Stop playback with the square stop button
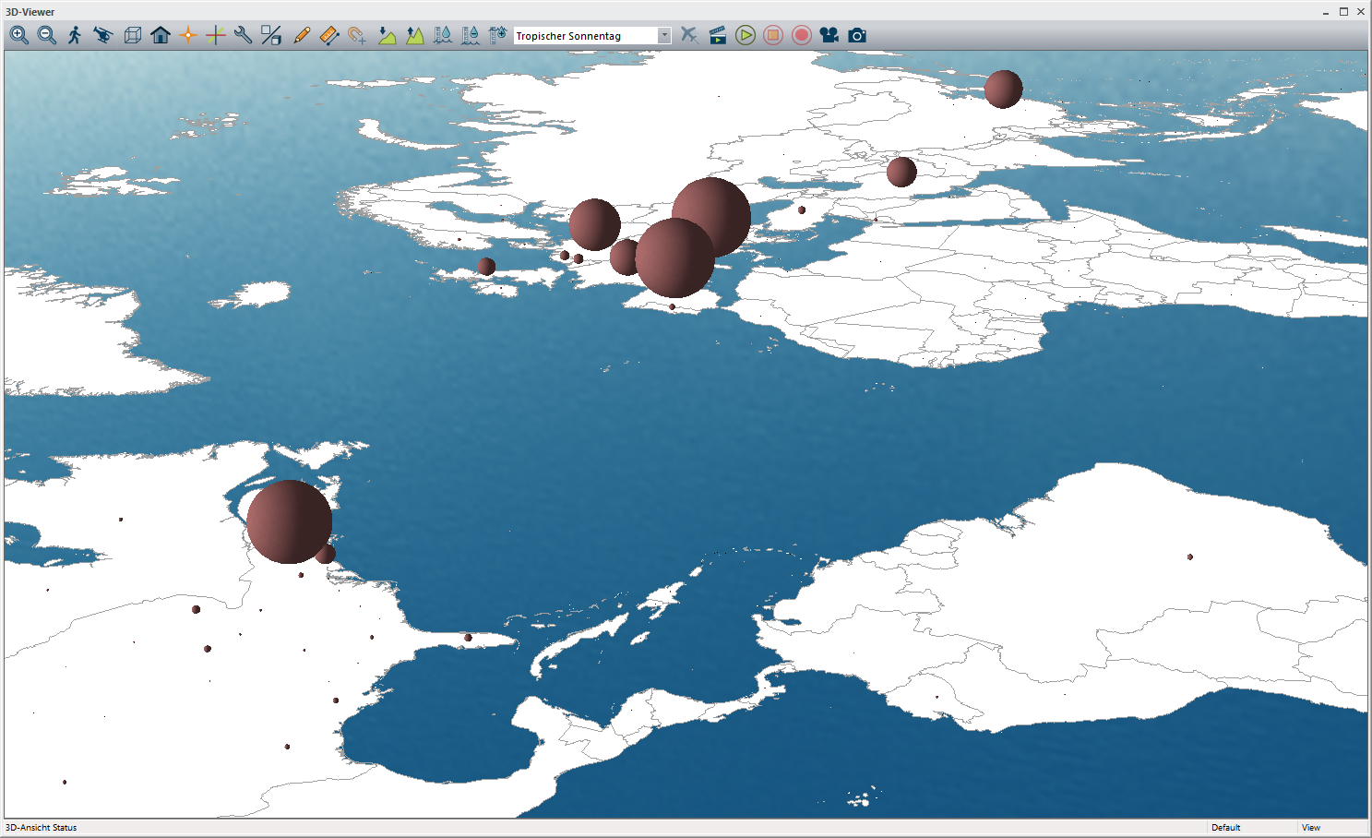 [773, 35]
